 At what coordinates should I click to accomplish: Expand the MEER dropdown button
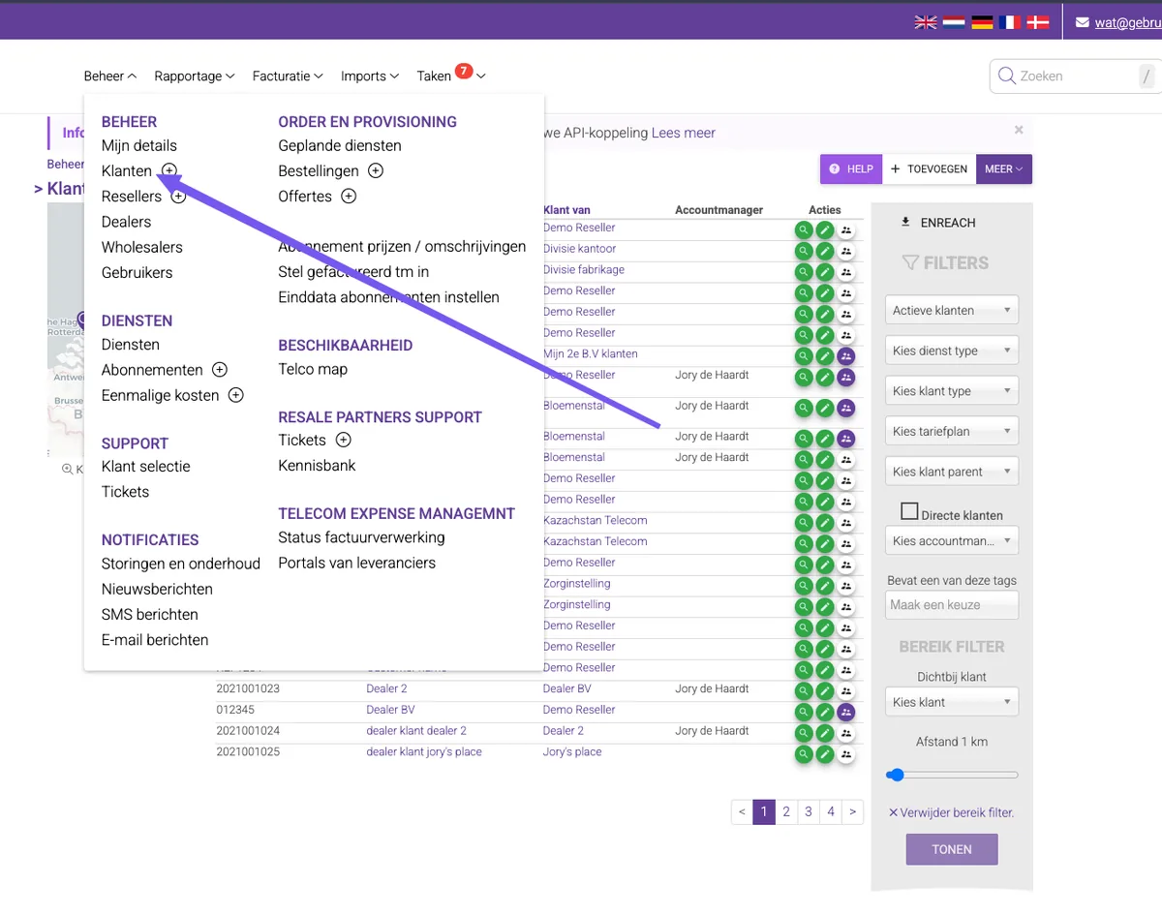1004,168
